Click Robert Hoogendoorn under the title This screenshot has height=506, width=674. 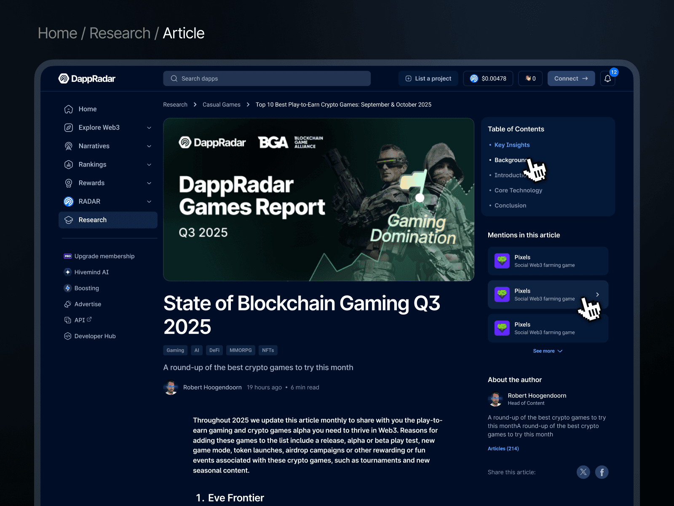pos(212,388)
